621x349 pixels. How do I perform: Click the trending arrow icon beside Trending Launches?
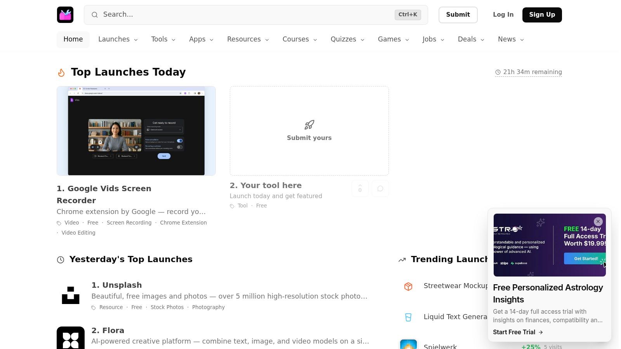(402, 260)
